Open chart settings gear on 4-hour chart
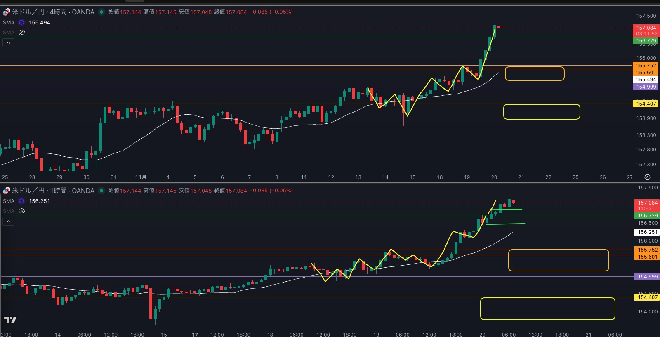The image size is (660, 337). click(647, 177)
